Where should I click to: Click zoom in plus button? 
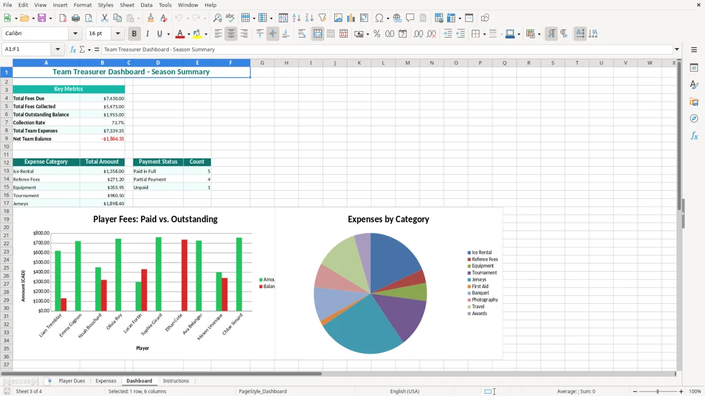681,391
